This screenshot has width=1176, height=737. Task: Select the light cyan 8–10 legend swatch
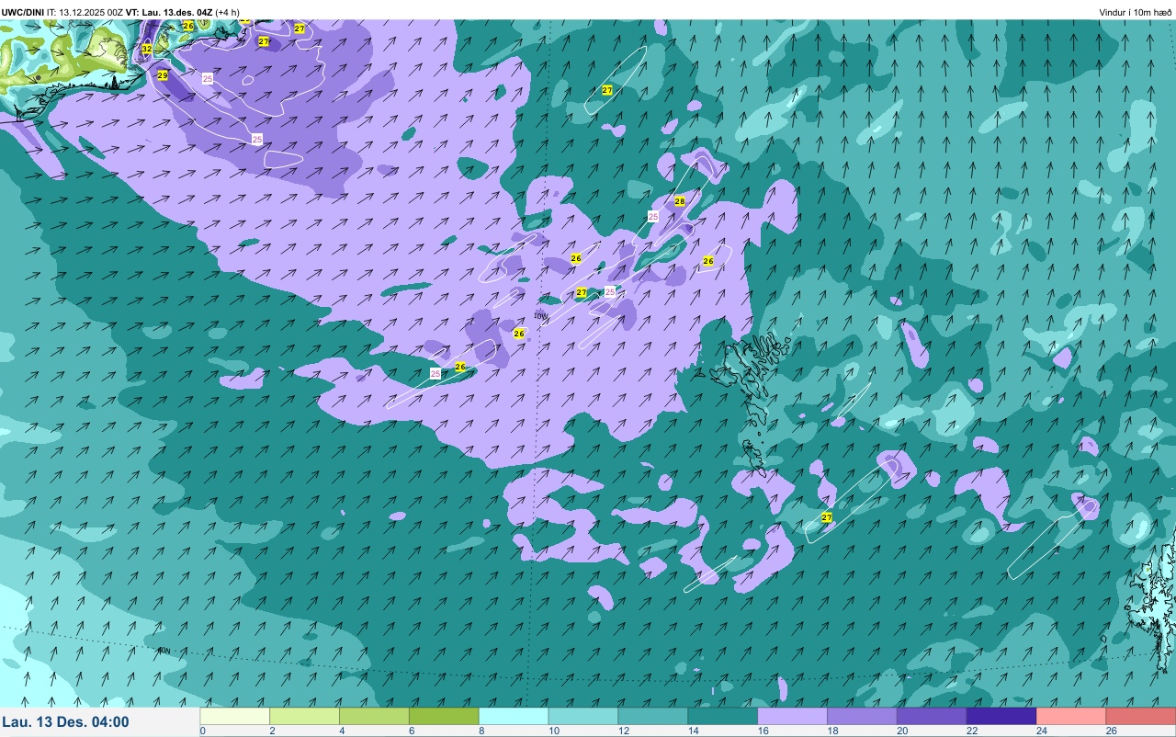click(x=514, y=716)
